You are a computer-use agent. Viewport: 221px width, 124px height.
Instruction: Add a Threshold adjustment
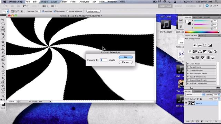click(x=202, y=58)
